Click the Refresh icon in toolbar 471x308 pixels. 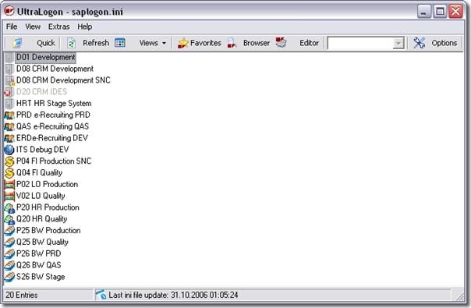72,43
